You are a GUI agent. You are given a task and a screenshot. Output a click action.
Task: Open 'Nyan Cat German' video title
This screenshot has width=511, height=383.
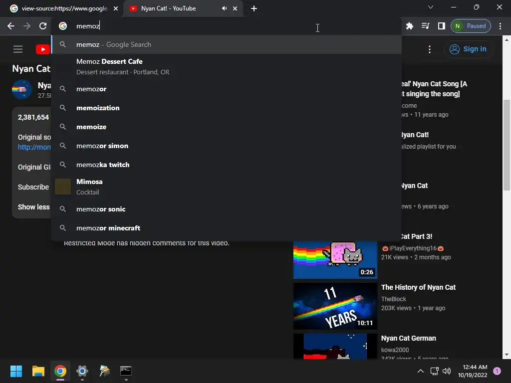pos(408,338)
